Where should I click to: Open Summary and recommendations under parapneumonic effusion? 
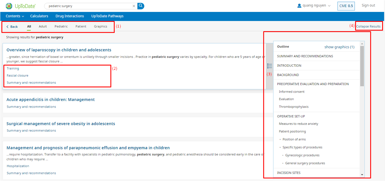click(x=31, y=173)
